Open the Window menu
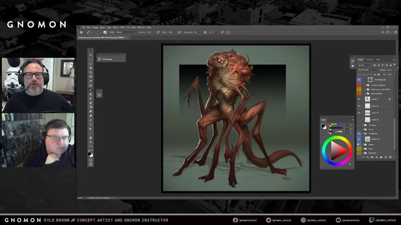This screenshot has width=401, height=225. (x=141, y=27)
